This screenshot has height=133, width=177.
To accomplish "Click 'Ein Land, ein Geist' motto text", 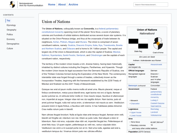I will [147, 57].
